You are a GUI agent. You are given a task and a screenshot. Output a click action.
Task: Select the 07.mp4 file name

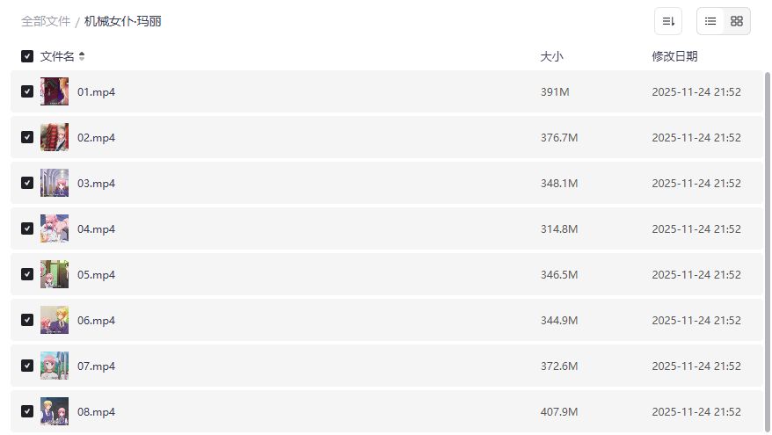(96, 366)
